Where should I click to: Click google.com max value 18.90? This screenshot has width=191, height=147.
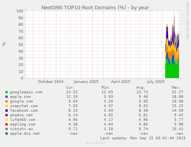coord(178,101)
